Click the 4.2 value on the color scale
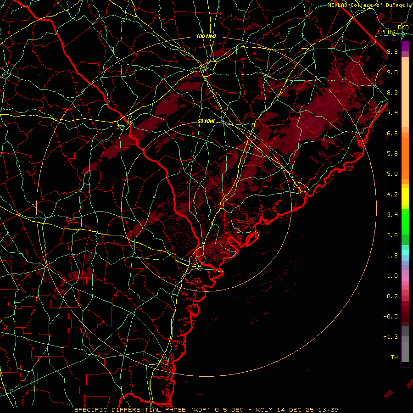 click(x=392, y=195)
